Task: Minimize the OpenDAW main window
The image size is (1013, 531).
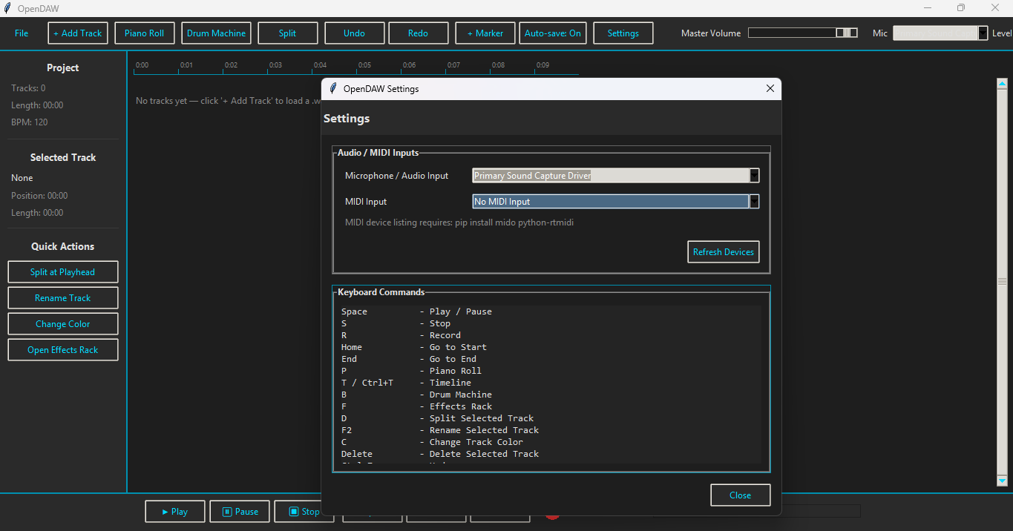Action: tap(928, 8)
